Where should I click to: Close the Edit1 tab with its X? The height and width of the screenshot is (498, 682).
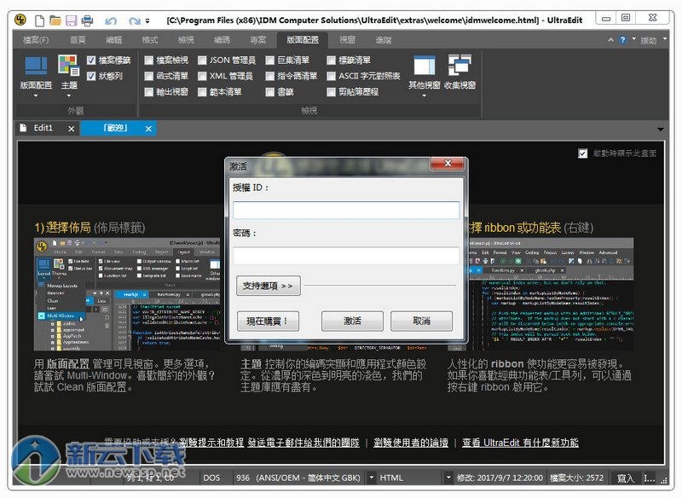point(72,129)
